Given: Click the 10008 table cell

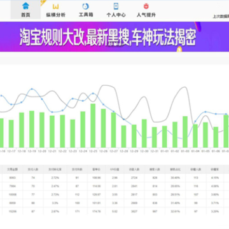Looking at the screenshot, I should point(13,195).
